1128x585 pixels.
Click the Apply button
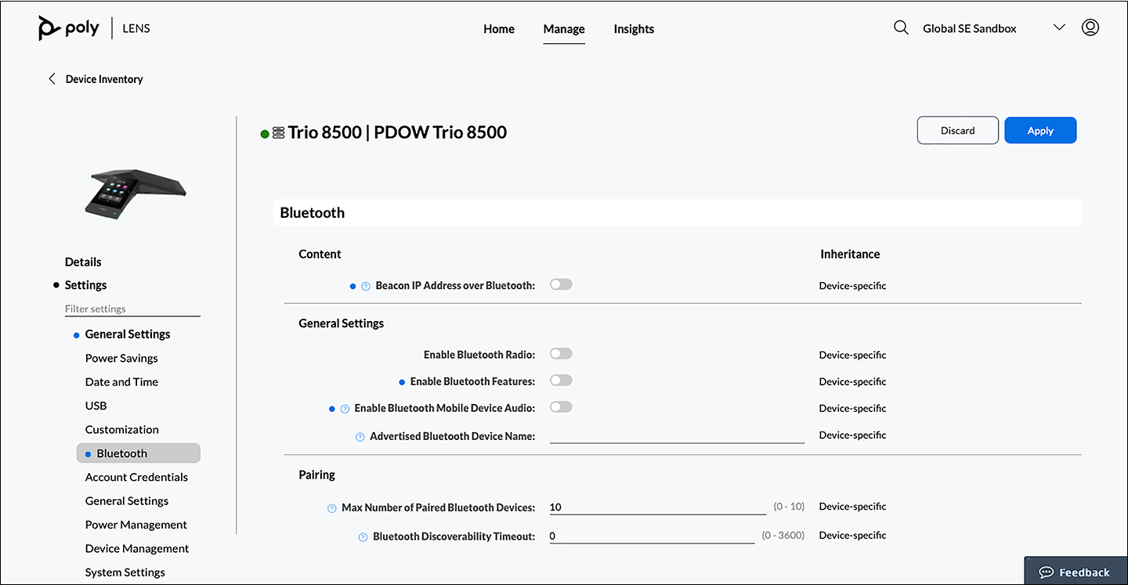pos(1040,131)
